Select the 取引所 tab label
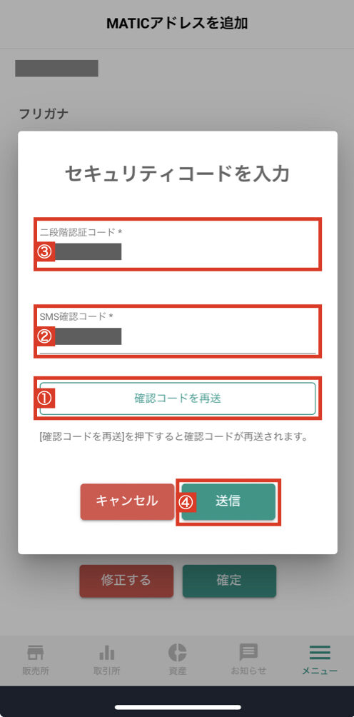The width and height of the screenshot is (354, 717). pos(106,671)
